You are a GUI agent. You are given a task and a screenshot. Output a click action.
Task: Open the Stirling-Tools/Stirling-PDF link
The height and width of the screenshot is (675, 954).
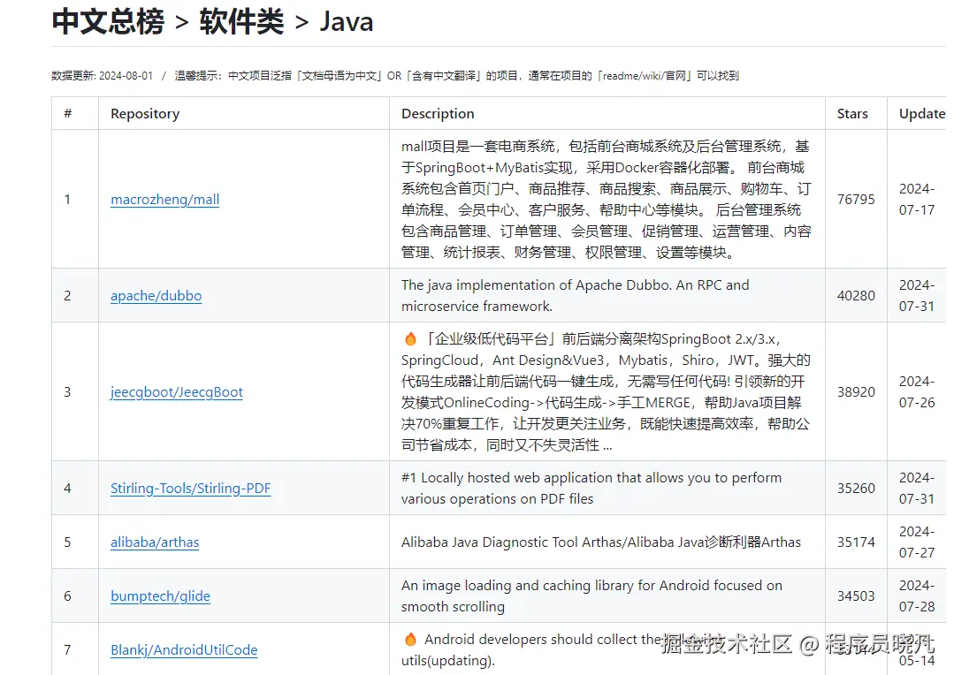click(x=190, y=489)
